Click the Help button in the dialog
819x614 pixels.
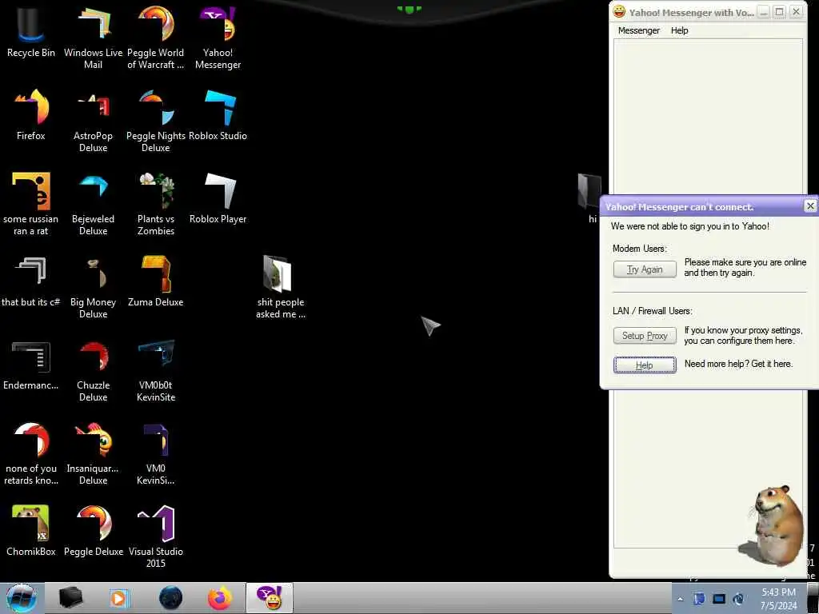point(645,365)
